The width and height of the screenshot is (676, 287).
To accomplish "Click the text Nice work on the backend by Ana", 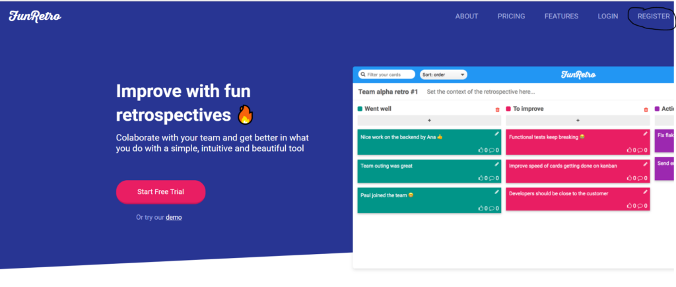I will coord(398,137).
